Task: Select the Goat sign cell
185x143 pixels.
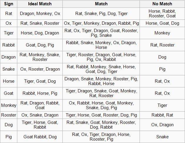Action: click(9, 93)
